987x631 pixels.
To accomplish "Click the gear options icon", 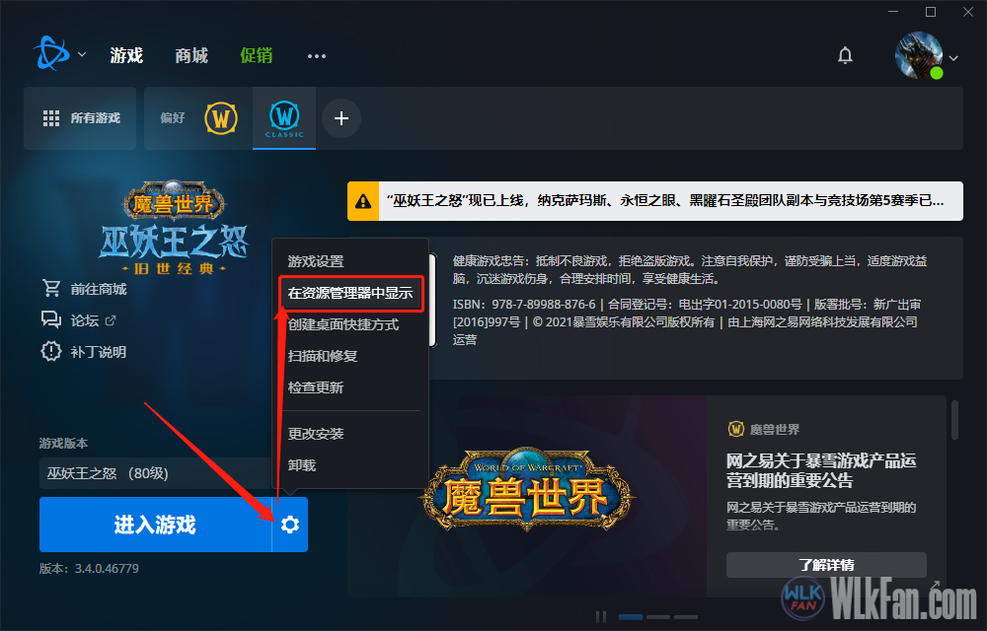I will pos(290,525).
